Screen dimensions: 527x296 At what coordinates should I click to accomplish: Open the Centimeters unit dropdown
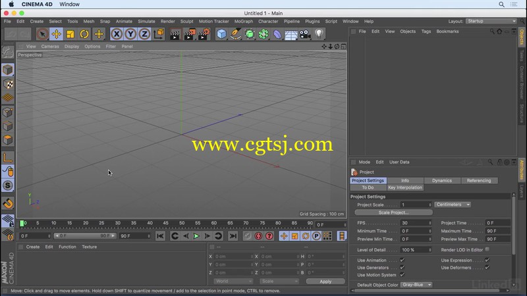click(x=453, y=205)
